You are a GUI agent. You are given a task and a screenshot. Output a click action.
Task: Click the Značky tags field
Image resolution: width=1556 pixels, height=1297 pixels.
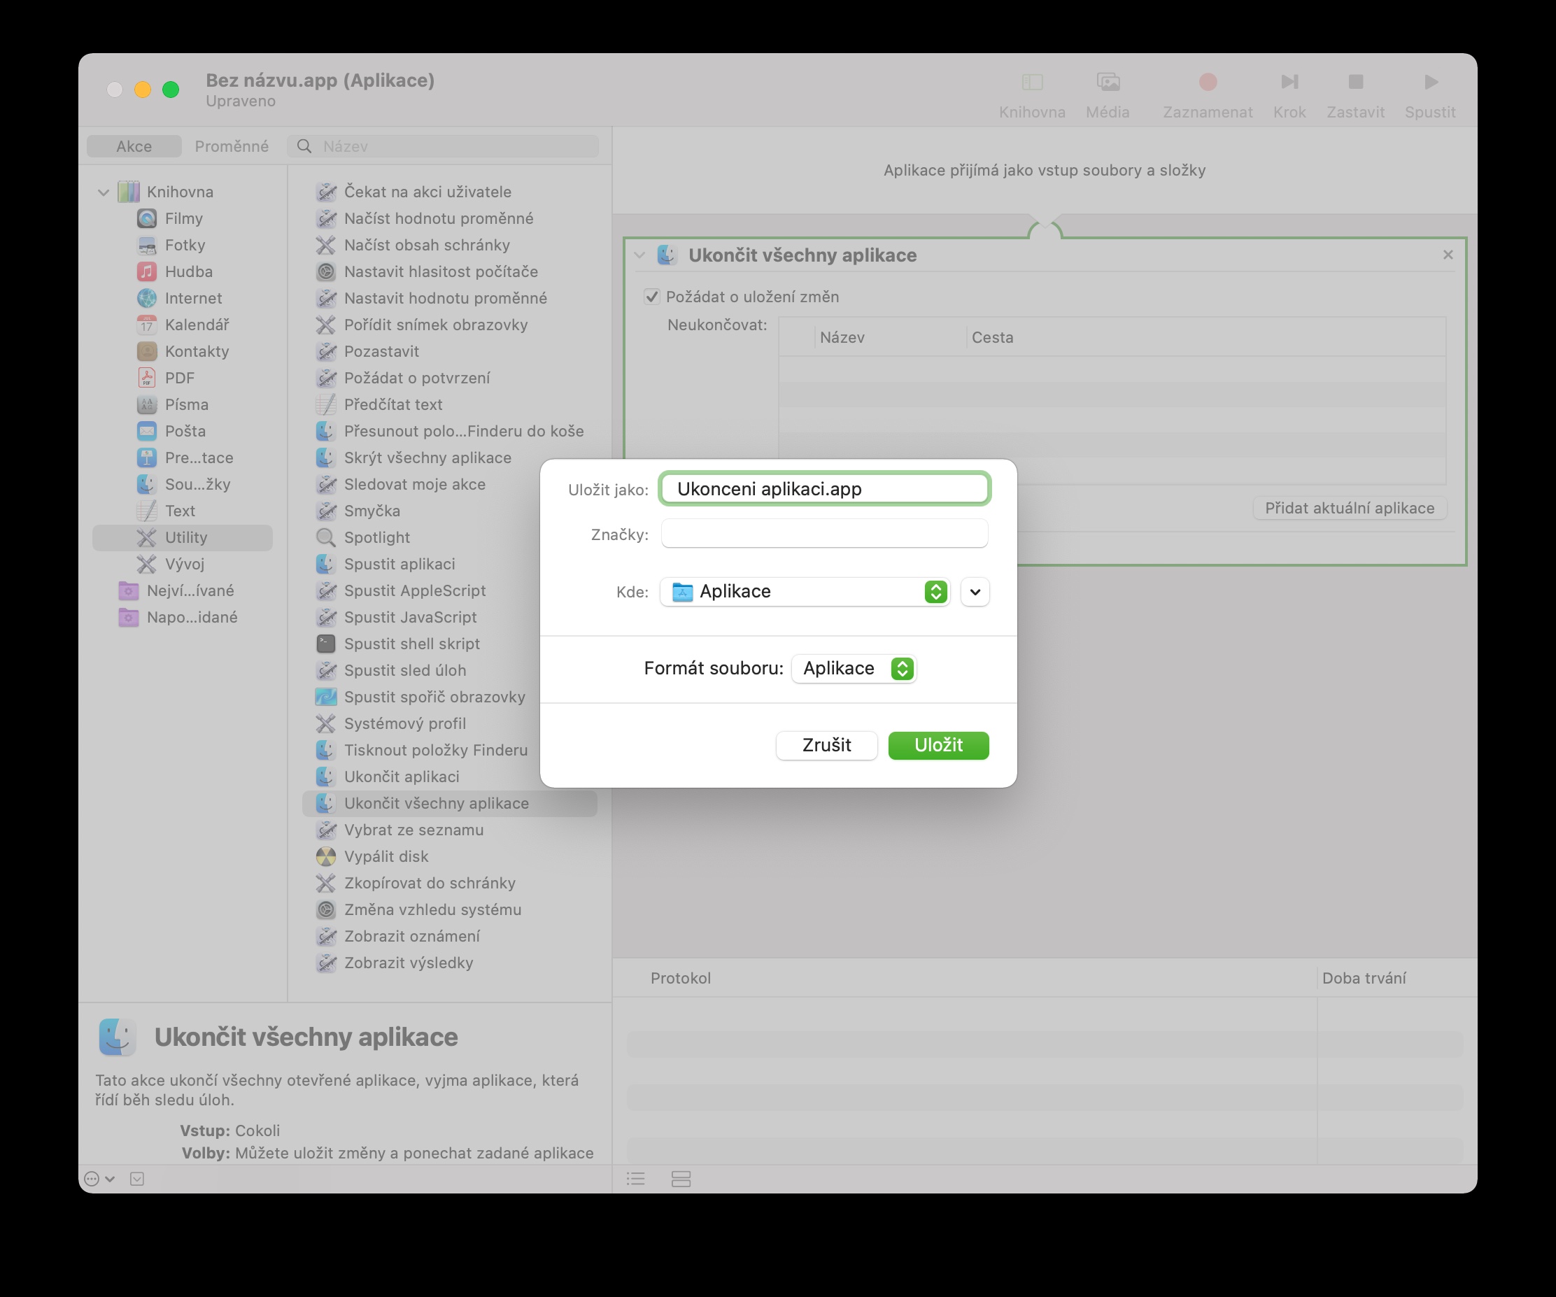(824, 534)
